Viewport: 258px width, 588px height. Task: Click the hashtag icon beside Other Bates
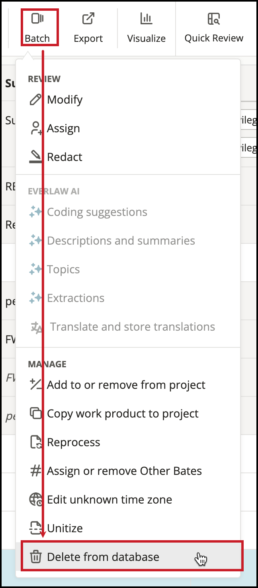click(x=35, y=471)
